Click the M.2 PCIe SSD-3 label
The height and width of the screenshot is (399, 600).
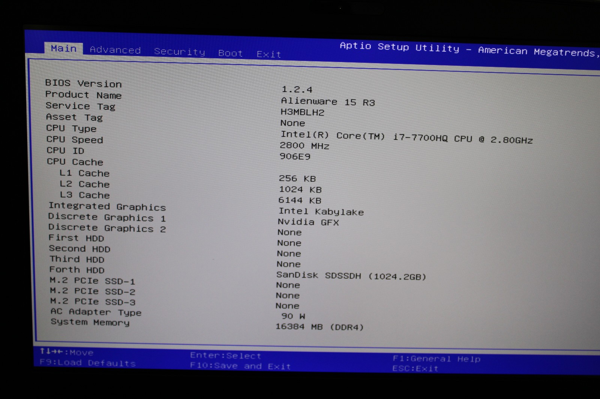[x=93, y=301]
